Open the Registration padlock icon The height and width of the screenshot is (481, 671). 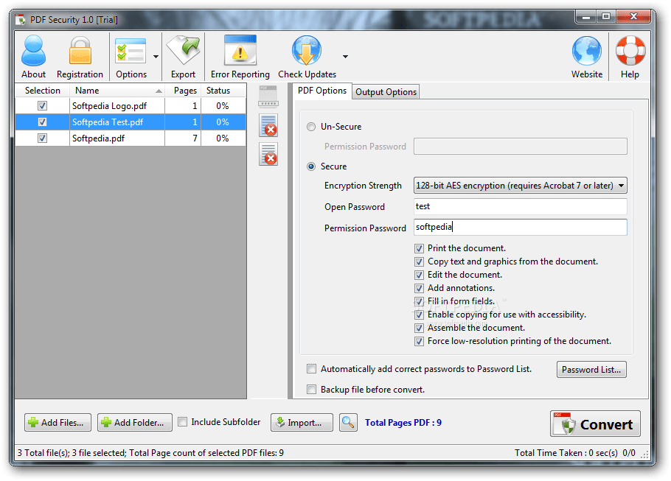tap(80, 50)
